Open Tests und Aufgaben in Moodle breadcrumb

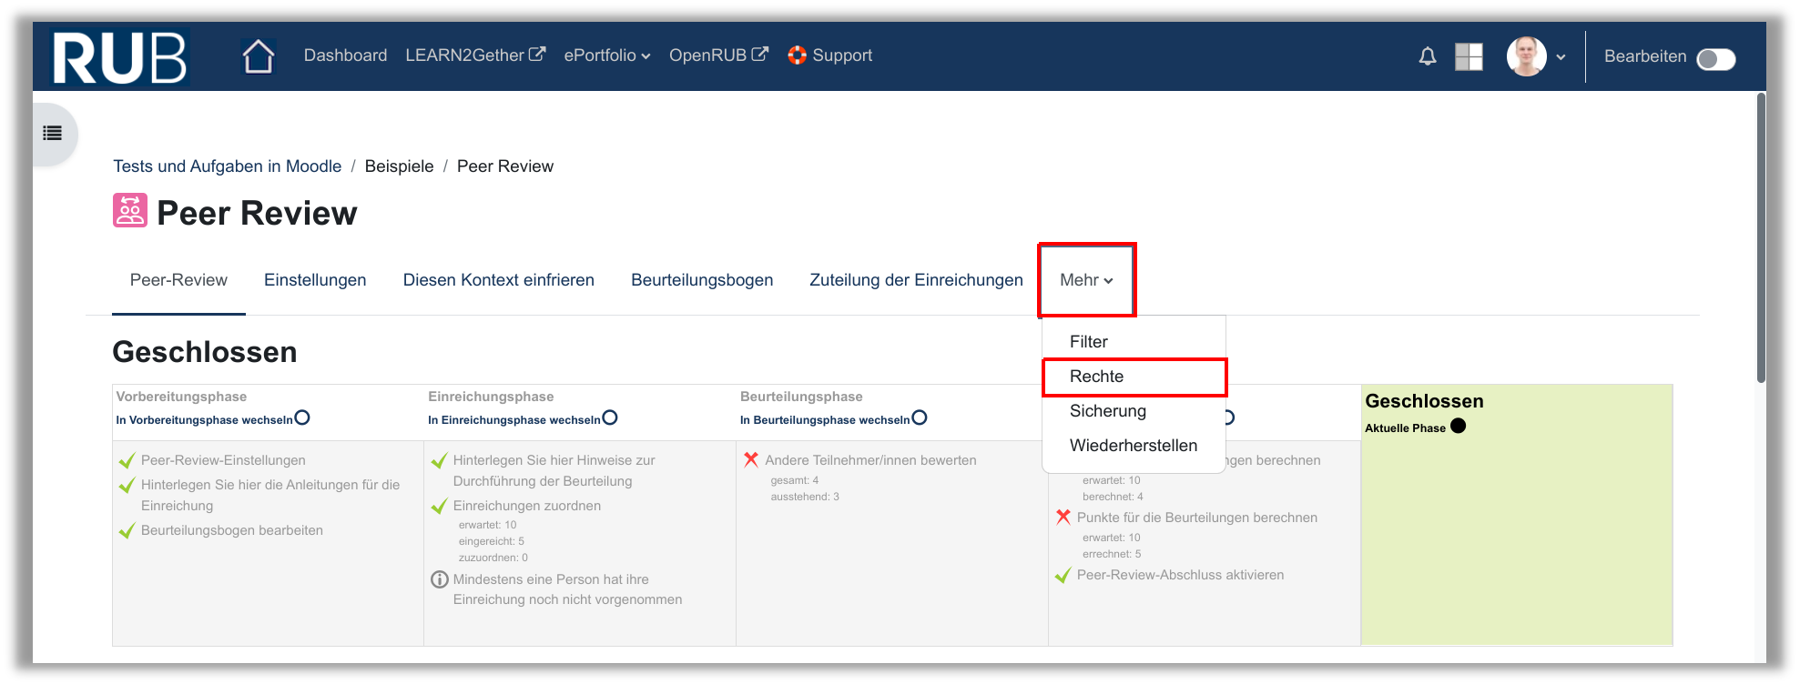pos(227,166)
